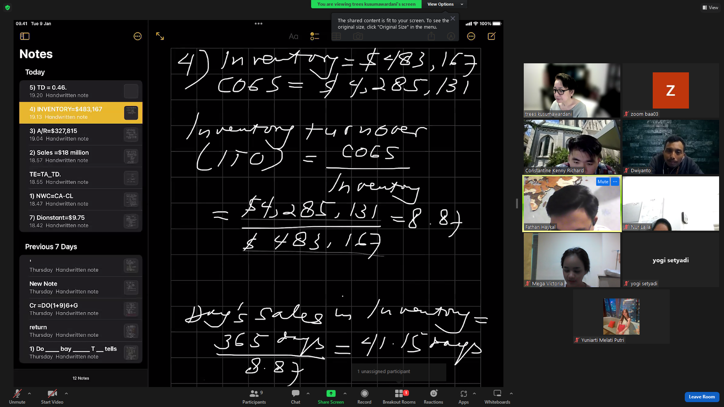Open the note's more options ellipsis icon
The height and width of the screenshot is (407, 724).
click(x=471, y=36)
